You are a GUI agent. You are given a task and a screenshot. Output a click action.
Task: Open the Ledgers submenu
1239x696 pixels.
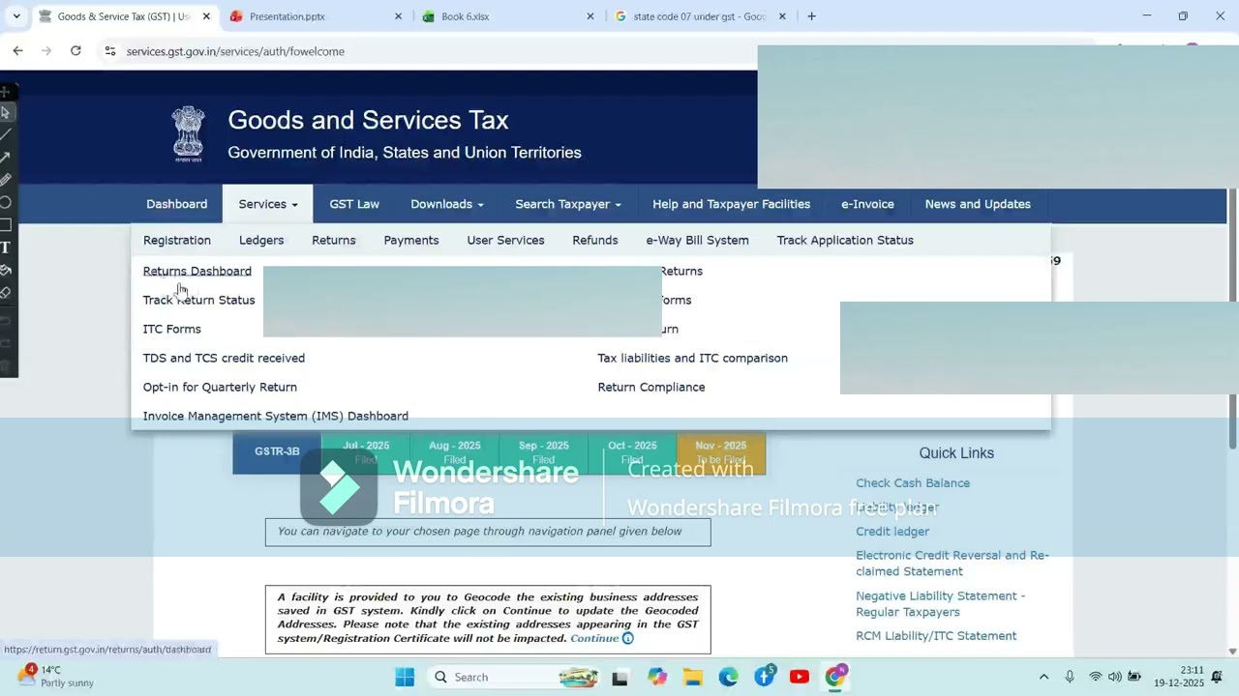(261, 240)
